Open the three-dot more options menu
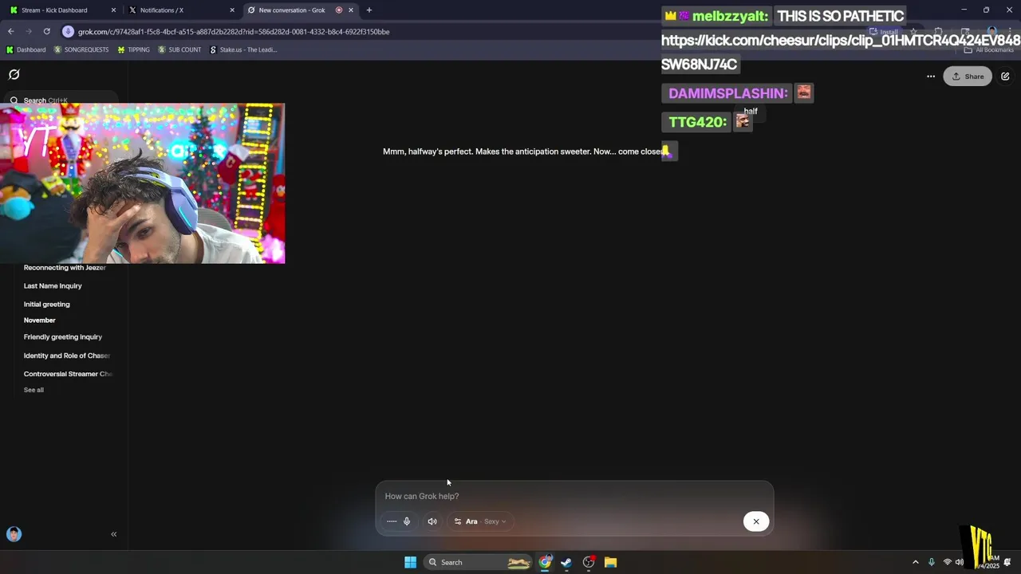This screenshot has height=574, width=1021. point(931,77)
